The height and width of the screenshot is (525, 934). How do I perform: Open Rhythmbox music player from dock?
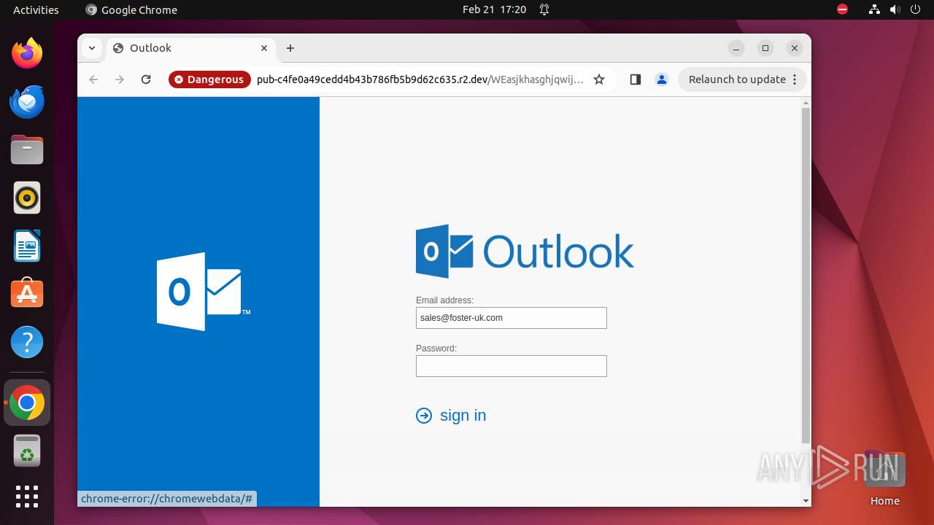click(x=27, y=198)
